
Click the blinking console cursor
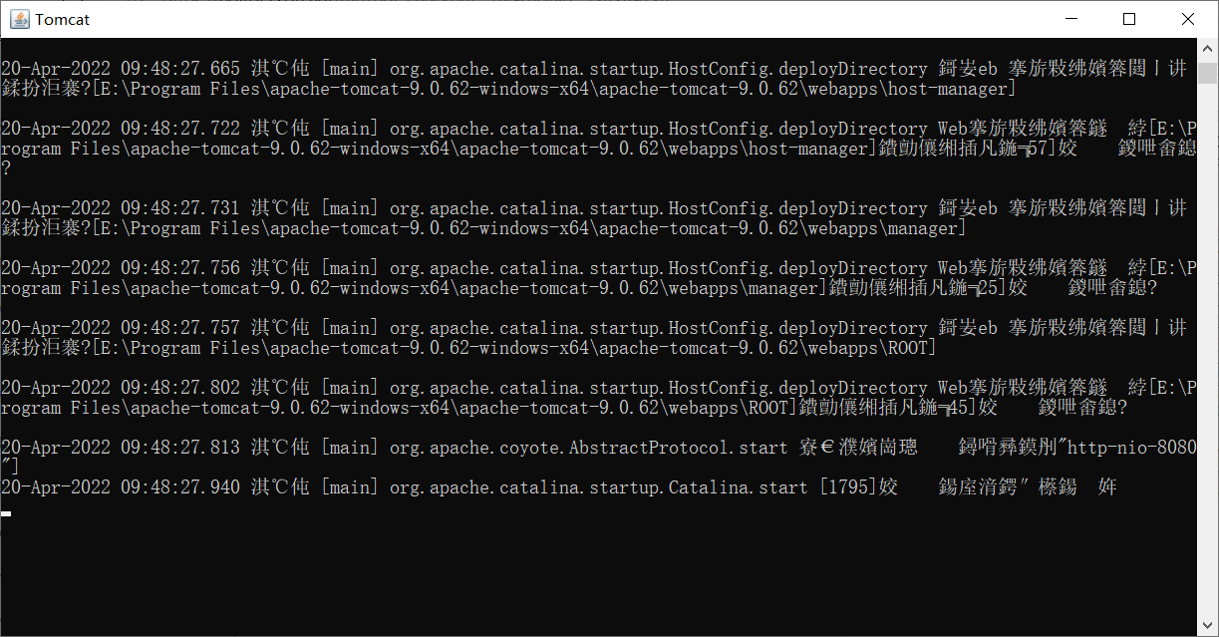point(7,513)
